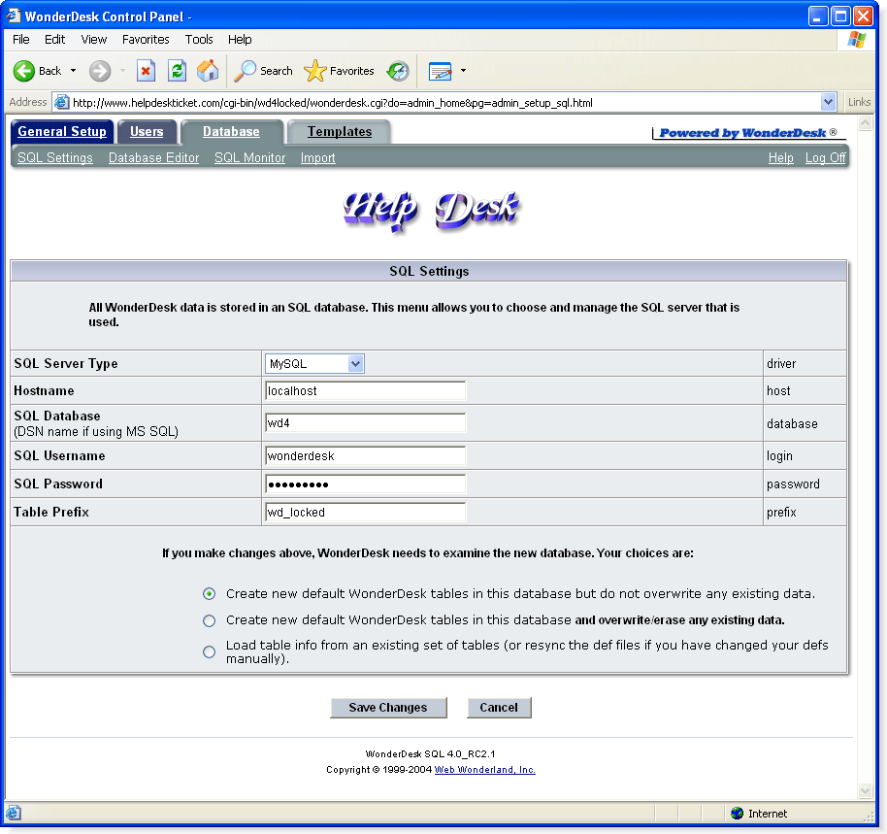Switch to Templates tab

pyautogui.click(x=340, y=131)
